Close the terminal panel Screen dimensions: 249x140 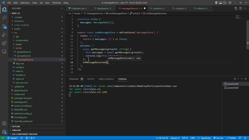(x=245, y=79)
